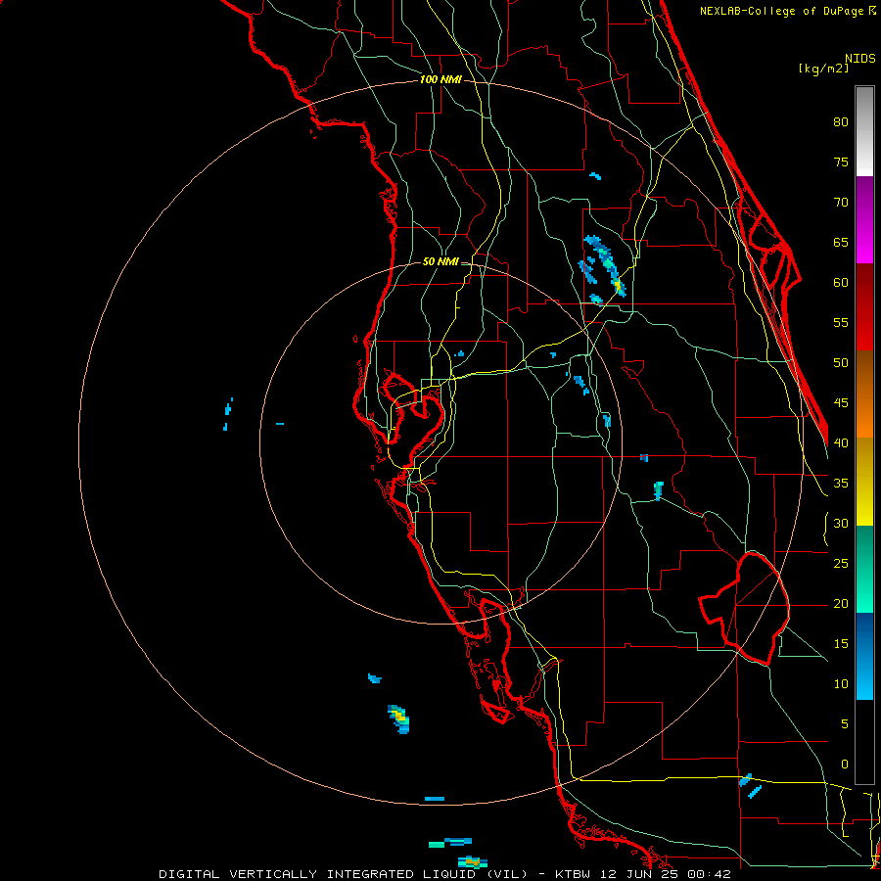The image size is (881, 881).
Task: Click the 'DIGITAL VERTICALLY INTEGRATED LIQUID (VIL)' caption
Action: point(343,874)
